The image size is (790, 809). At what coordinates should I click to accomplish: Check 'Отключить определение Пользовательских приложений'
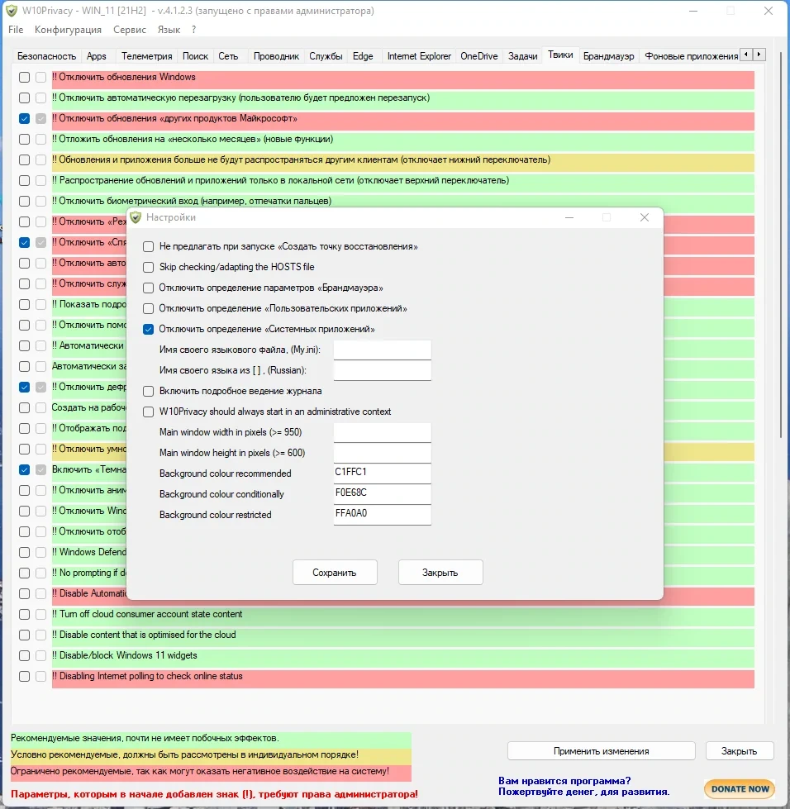[149, 308]
